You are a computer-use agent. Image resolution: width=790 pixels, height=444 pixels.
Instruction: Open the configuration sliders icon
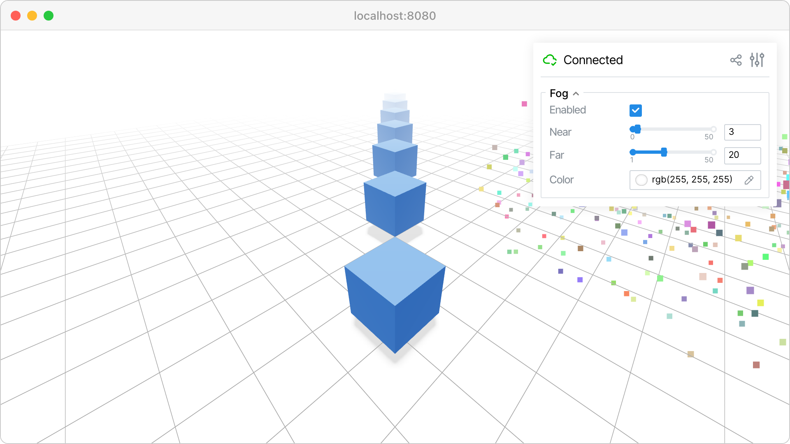757,60
